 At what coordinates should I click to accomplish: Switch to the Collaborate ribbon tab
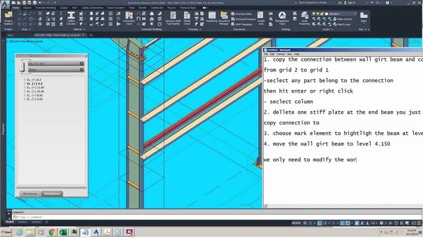157,8
